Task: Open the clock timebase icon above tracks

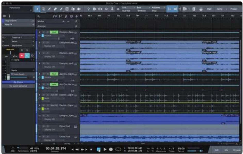Action: (71, 16)
